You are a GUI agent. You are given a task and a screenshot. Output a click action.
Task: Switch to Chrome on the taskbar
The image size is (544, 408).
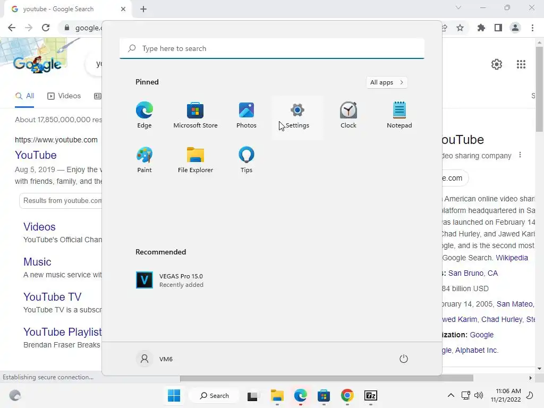point(347,395)
